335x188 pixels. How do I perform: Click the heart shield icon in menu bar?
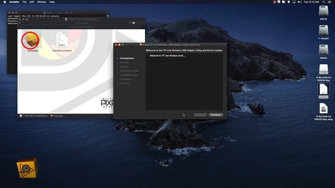[278, 2]
